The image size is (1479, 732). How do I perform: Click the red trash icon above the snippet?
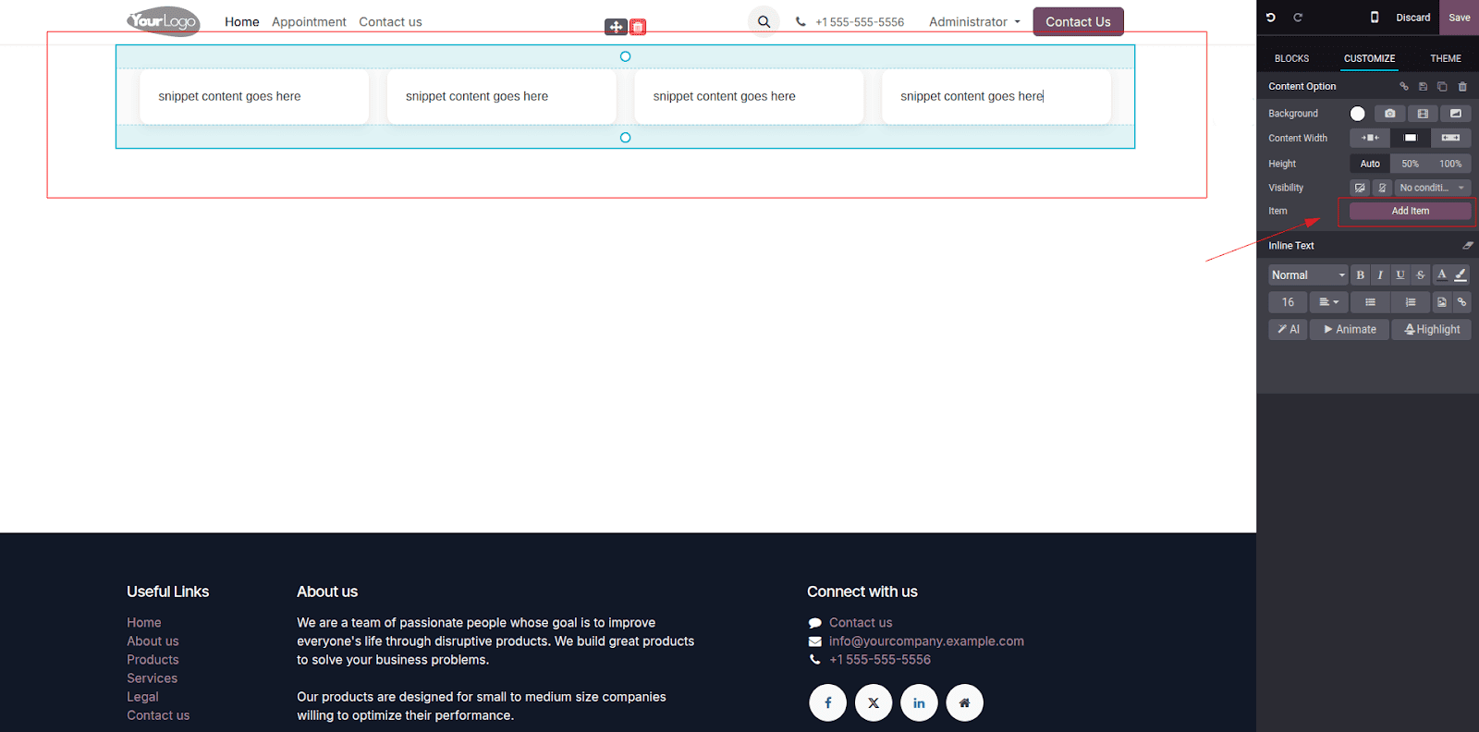coord(638,27)
